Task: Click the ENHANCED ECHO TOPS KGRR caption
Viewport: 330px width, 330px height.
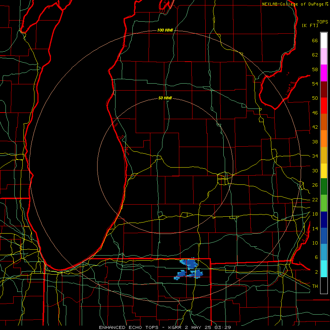Action: pyautogui.click(x=165, y=327)
